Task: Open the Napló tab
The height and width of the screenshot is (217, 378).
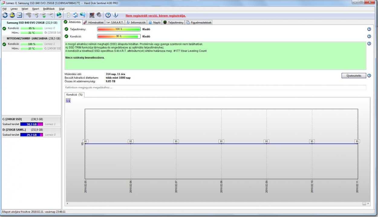Action: pyautogui.click(x=155, y=23)
